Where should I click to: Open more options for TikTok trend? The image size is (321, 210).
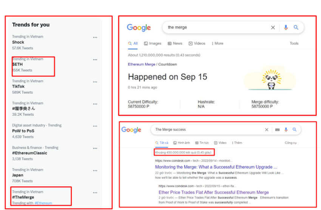click(x=95, y=82)
